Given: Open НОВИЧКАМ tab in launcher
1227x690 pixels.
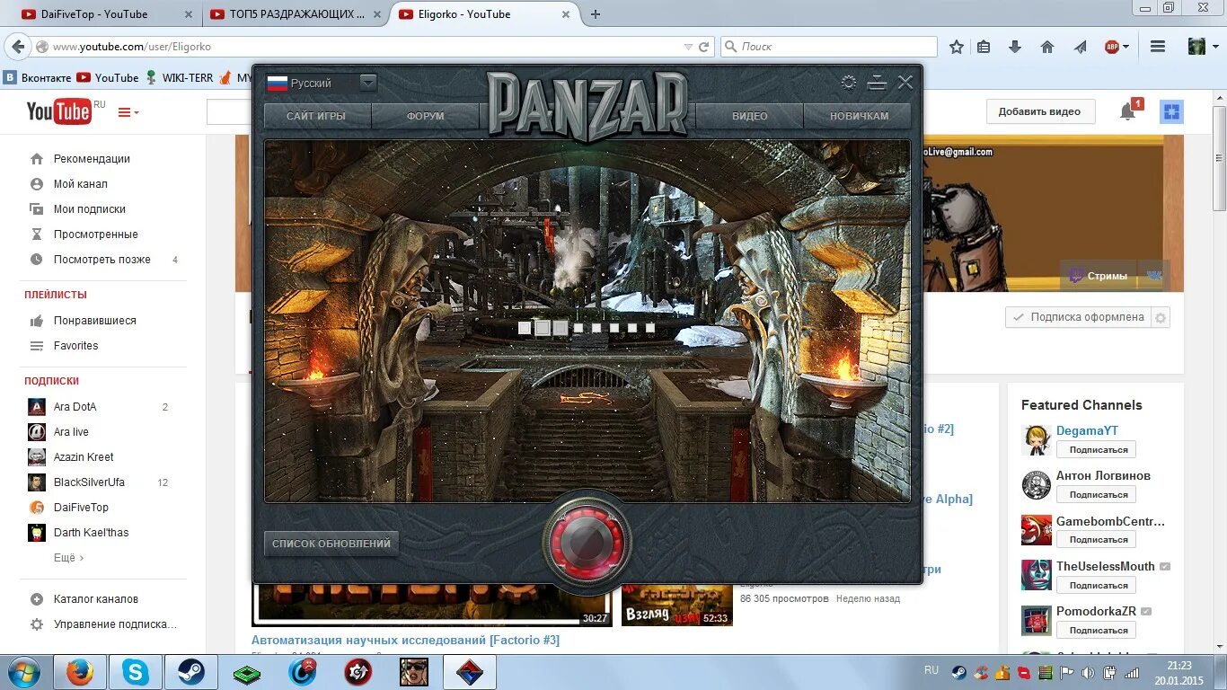Looking at the screenshot, I should click(859, 116).
